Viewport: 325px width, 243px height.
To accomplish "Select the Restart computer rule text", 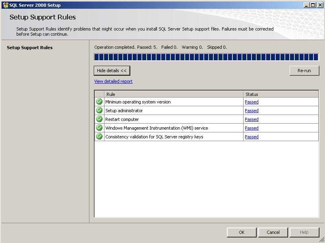I will tap(122, 119).
